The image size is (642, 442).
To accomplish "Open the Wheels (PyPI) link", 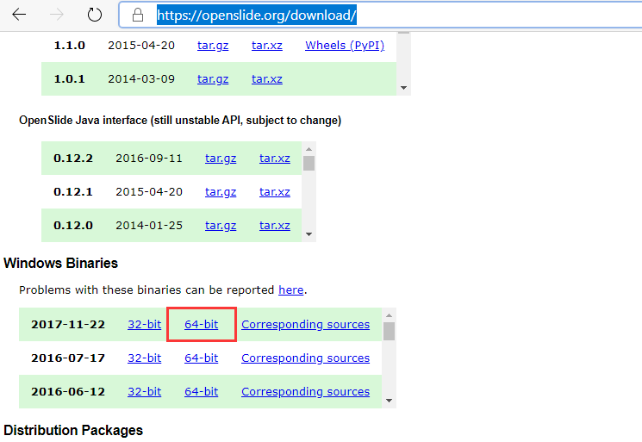I will coord(345,45).
